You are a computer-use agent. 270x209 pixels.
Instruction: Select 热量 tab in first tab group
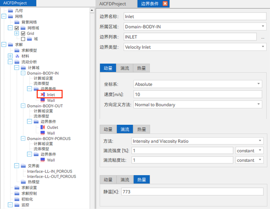pos(141,68)
